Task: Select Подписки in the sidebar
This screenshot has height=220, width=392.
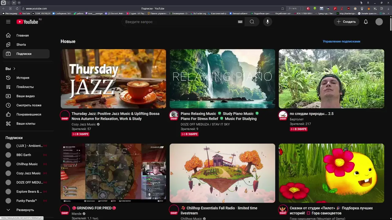Action: (26, 54)
